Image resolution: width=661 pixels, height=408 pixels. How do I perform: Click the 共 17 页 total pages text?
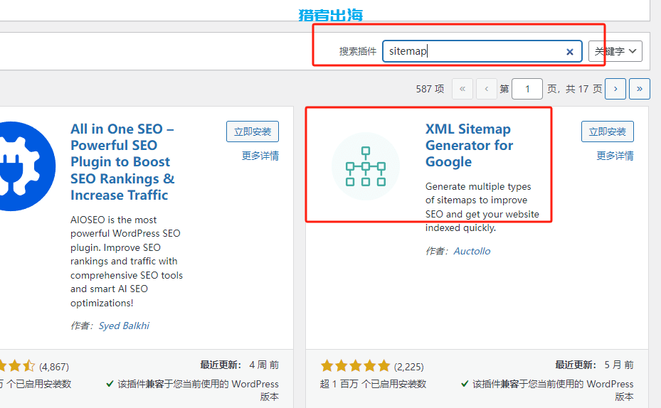tap(584, 89)
